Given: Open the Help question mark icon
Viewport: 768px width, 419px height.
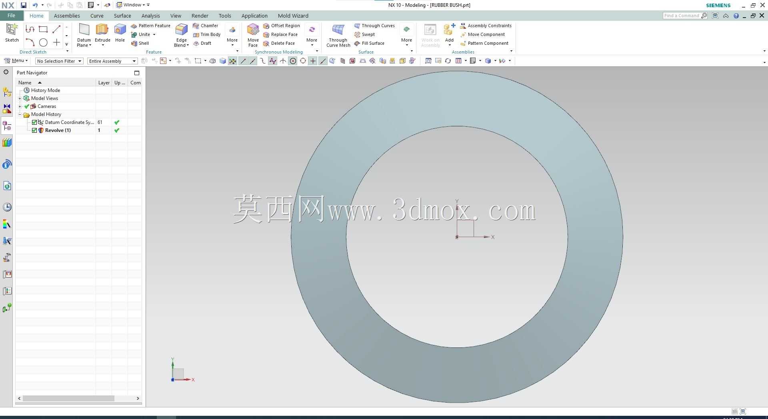Looking at the screenshot, I should pos(736,16).
